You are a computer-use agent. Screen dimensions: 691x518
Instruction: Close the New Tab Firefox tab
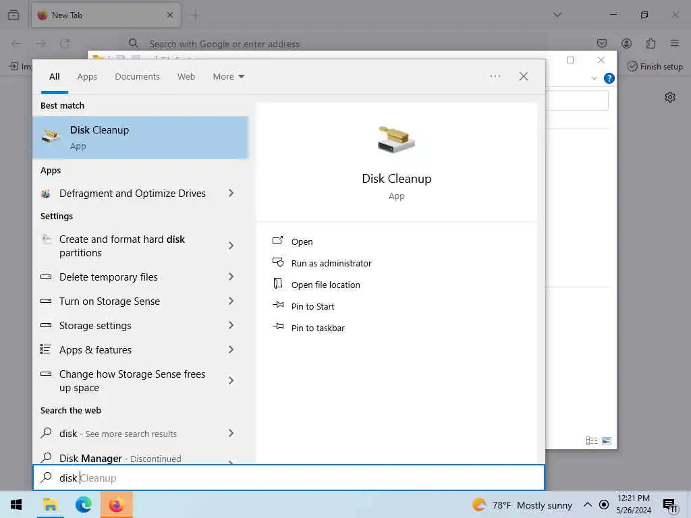[x=169, y=15]
